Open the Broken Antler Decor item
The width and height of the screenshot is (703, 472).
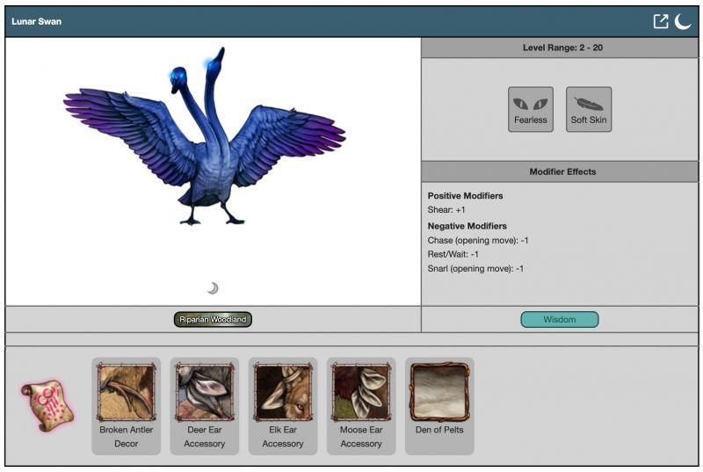(127, 393)
